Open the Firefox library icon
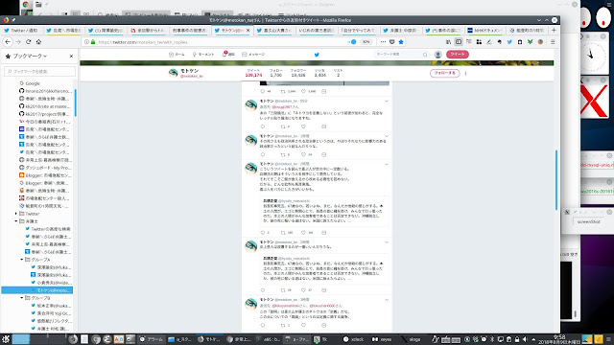614x345 pixels. coord(448,42)
